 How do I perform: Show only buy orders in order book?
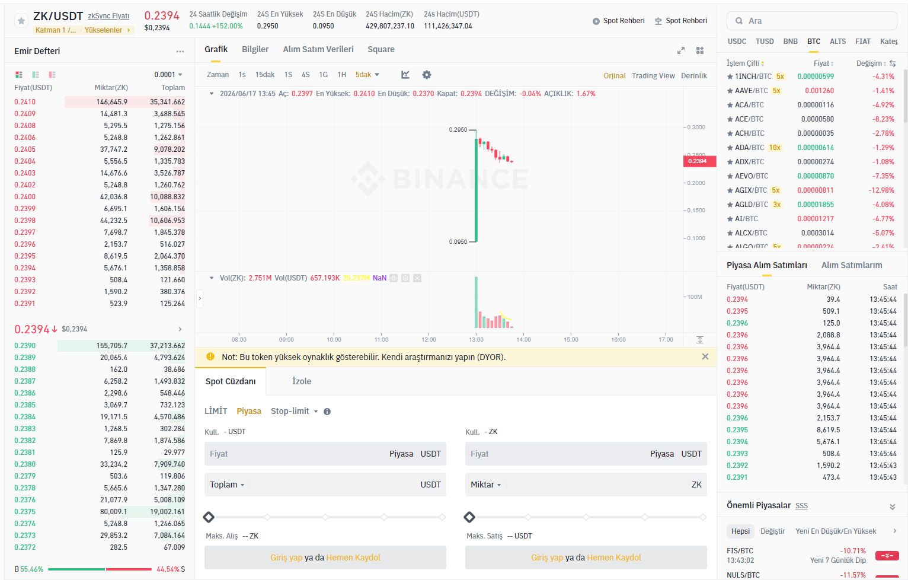pyautogui.click(x=36, y=75)
